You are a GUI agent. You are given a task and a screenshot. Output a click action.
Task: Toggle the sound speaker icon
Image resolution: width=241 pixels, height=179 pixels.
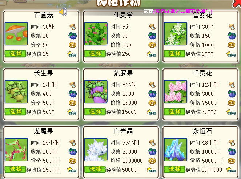point(63,12)
